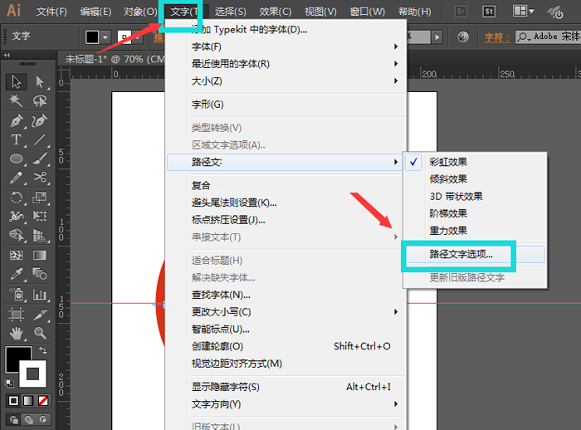
Task: Open 路径文字选项... dialog
Action: coord(476,254)
